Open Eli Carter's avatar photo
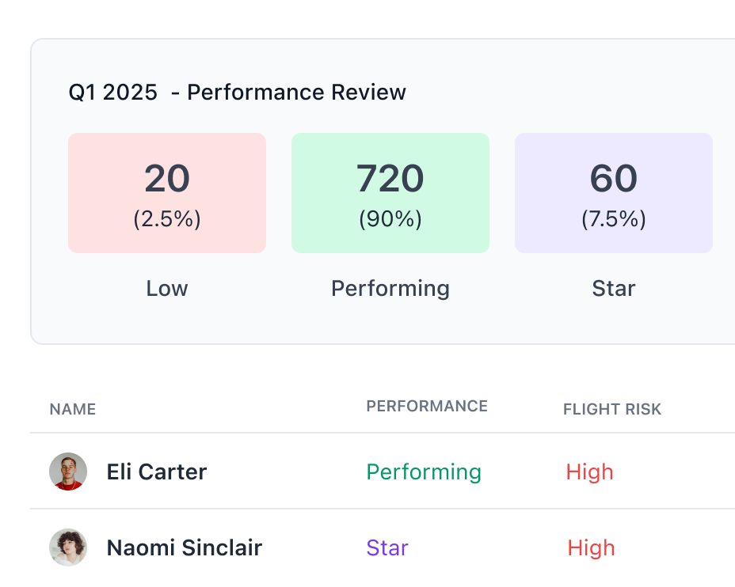The height and width of the screenshot is (587, 735). point(68,471)
